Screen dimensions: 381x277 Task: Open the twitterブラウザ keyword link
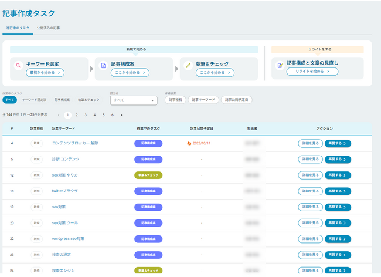pos(65,191)
